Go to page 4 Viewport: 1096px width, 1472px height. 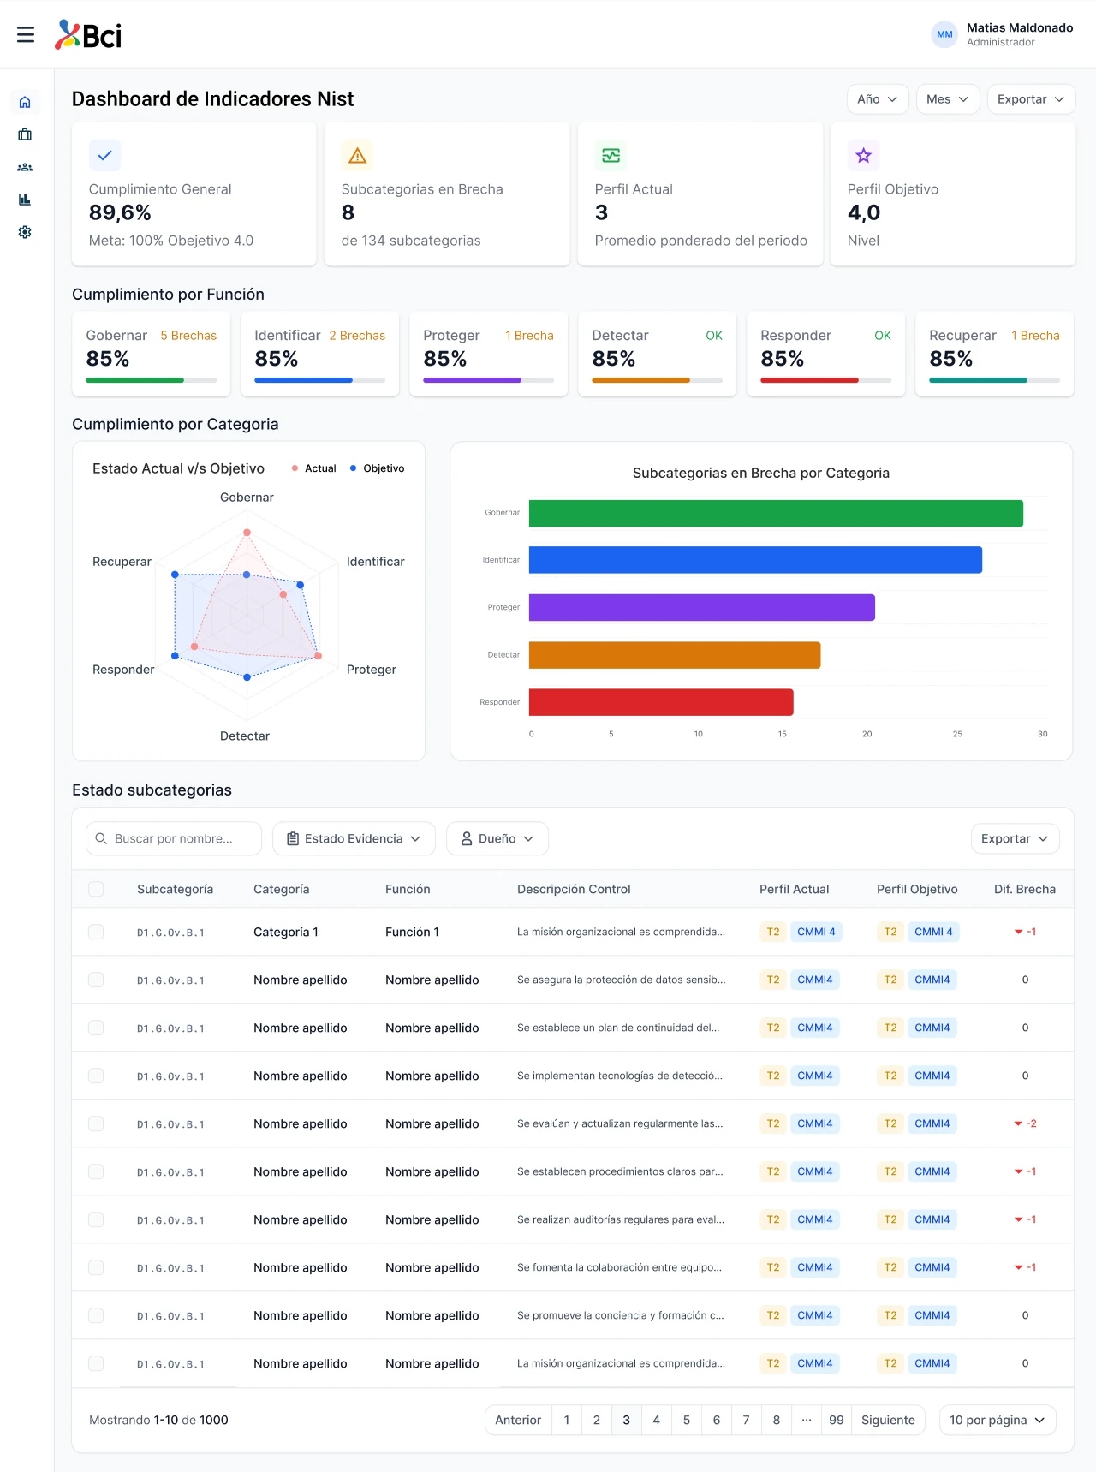pyautogui.click(x=657, y=1420)
